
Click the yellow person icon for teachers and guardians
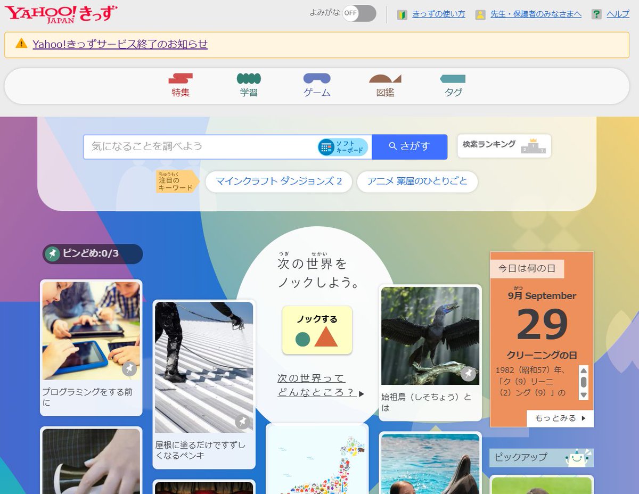tap(480, 14)
